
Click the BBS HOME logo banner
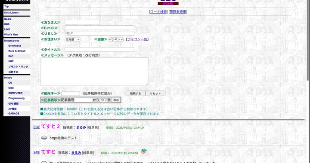168,3
